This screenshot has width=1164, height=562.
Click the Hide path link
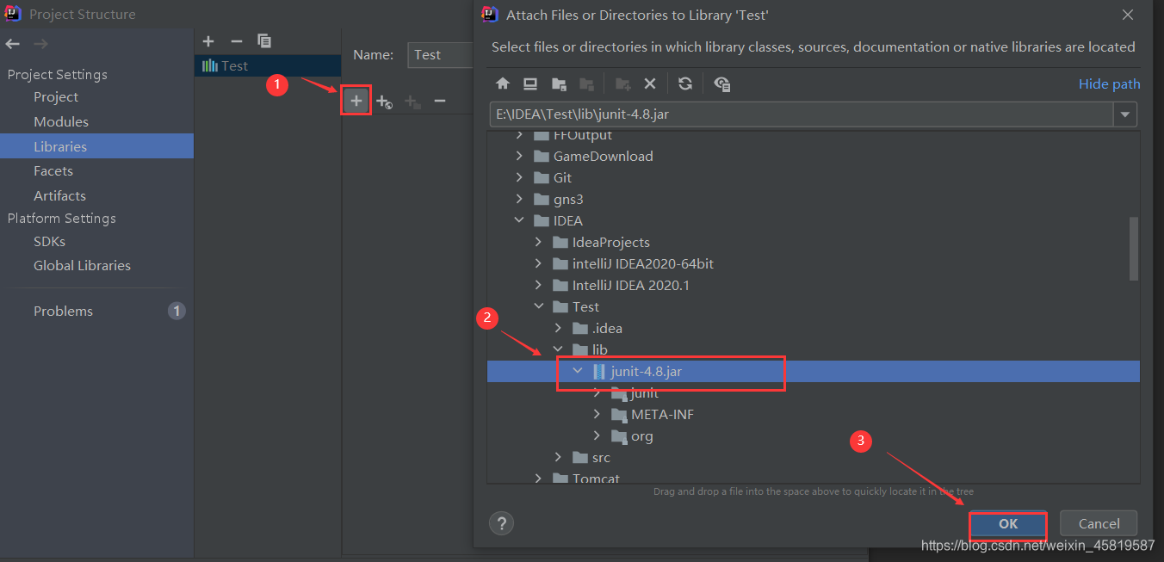point(1109,84)
